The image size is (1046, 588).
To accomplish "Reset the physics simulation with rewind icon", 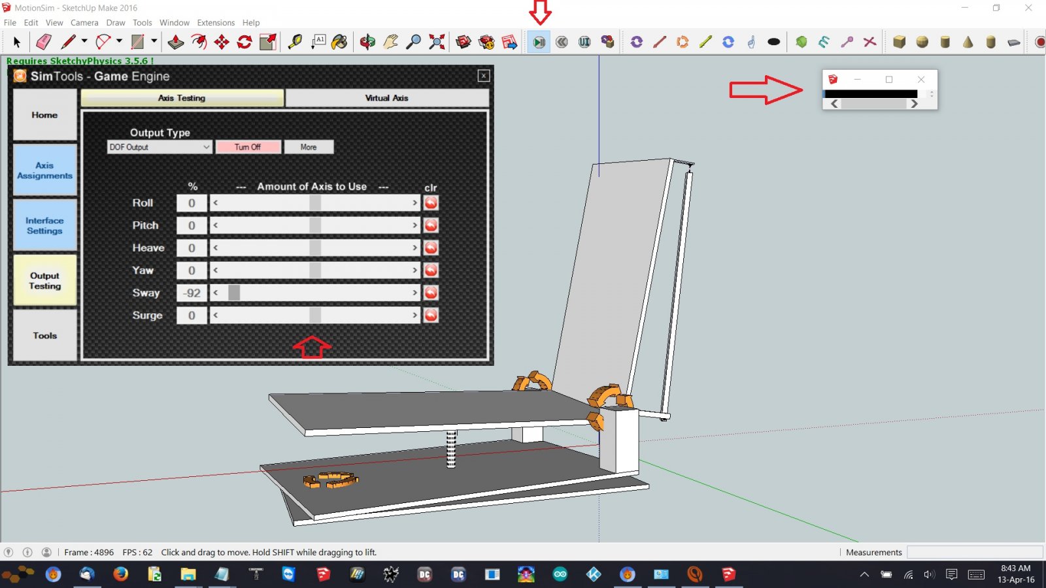I will [x=562, y=42].
